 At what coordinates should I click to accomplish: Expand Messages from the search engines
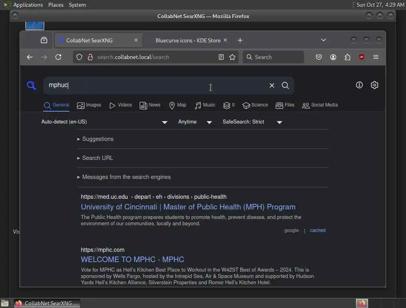(x=124, y=177)
